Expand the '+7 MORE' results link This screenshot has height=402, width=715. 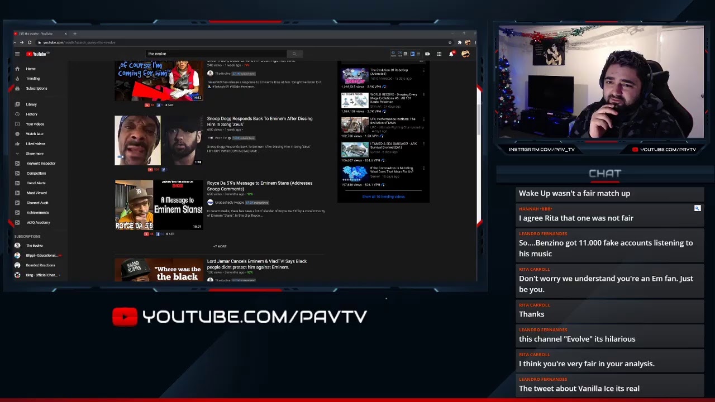click(x=220, y=246)
